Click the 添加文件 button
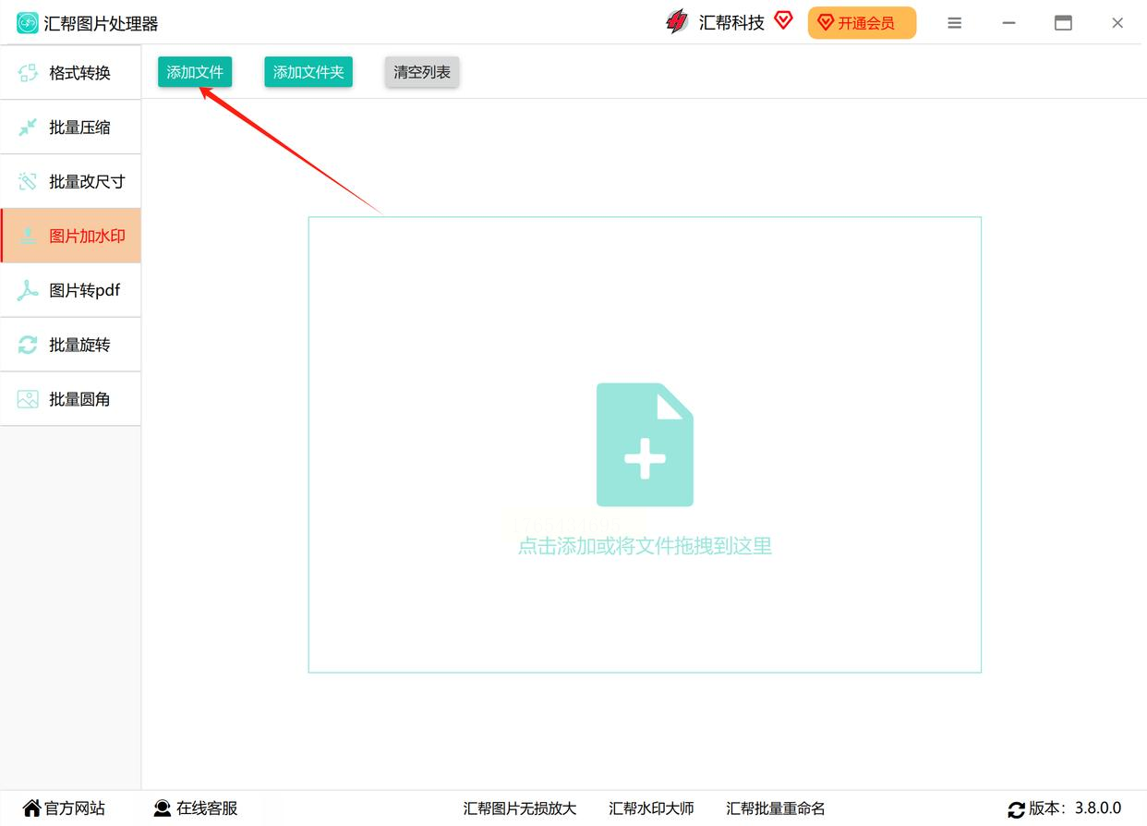Viewport: 1147px width, 826px height. [x=195, y=72]
